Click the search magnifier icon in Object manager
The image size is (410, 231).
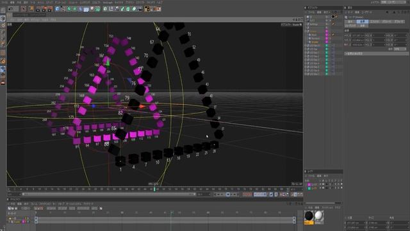[336, 12]
